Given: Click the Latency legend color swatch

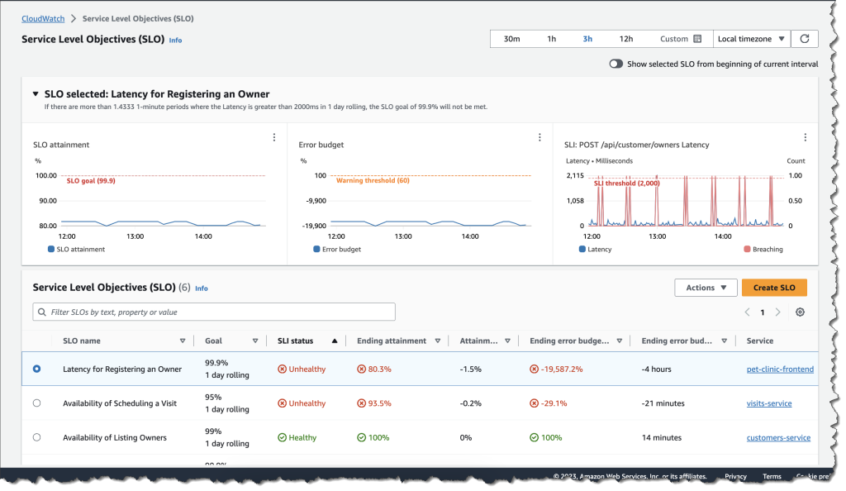Looking at the screenshot, I should pos(582,249).
